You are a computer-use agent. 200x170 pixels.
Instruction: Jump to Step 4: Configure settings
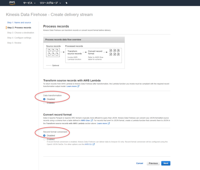(x=19, y=38)
